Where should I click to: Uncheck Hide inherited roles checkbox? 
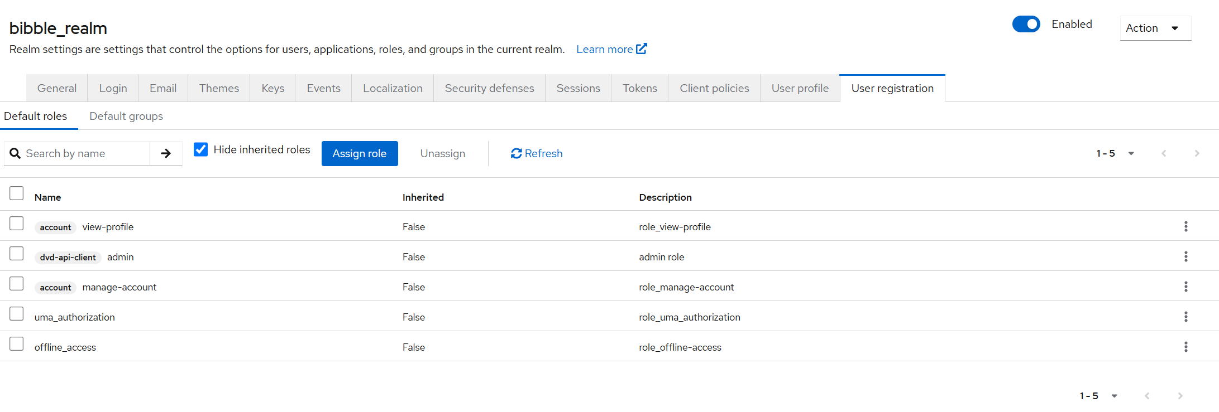pyautogui.click(x=200, y=149)
